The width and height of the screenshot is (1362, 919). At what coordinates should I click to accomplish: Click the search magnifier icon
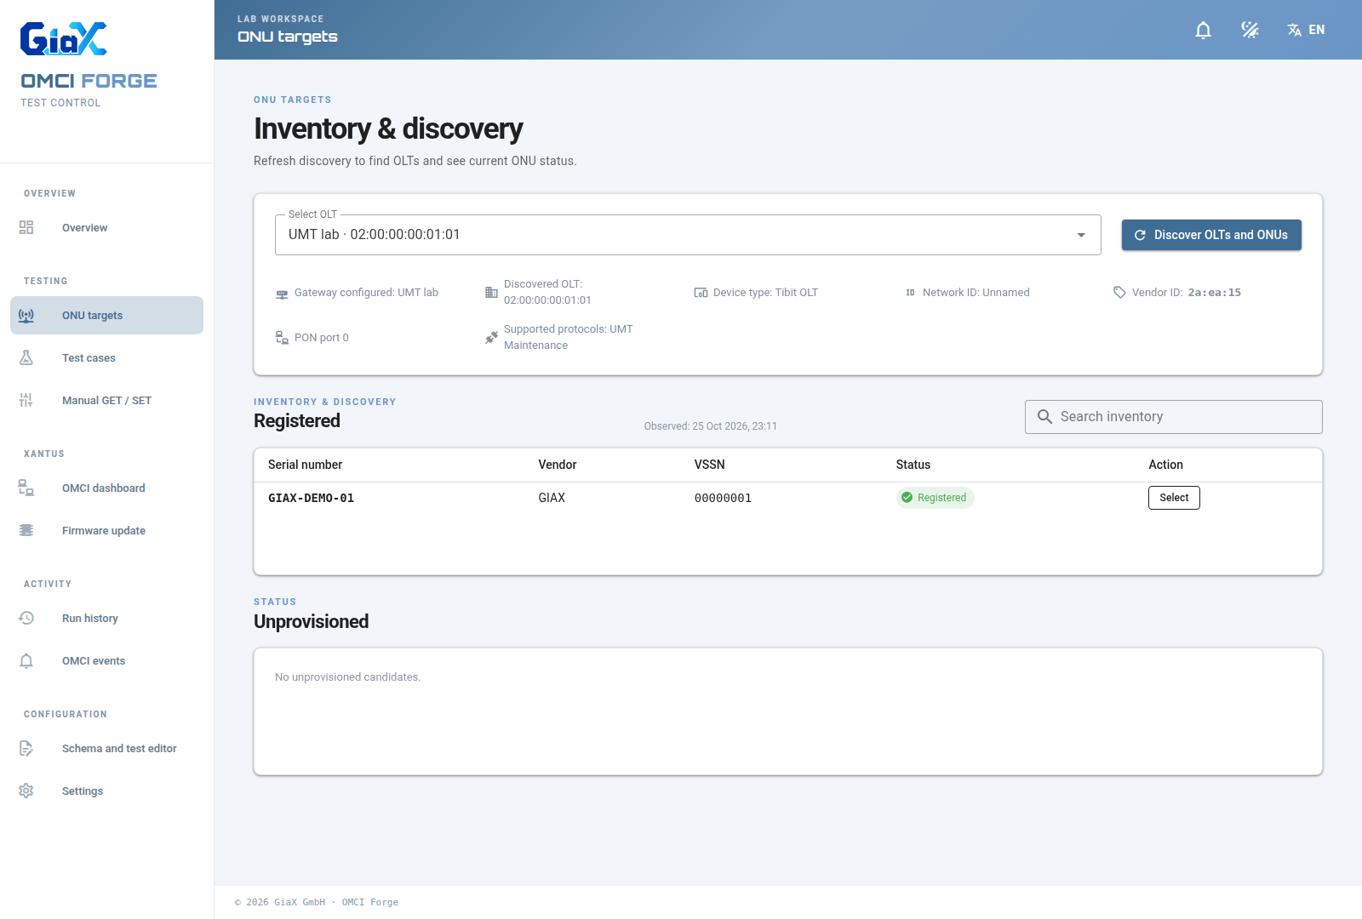(x=1044, y=416)
